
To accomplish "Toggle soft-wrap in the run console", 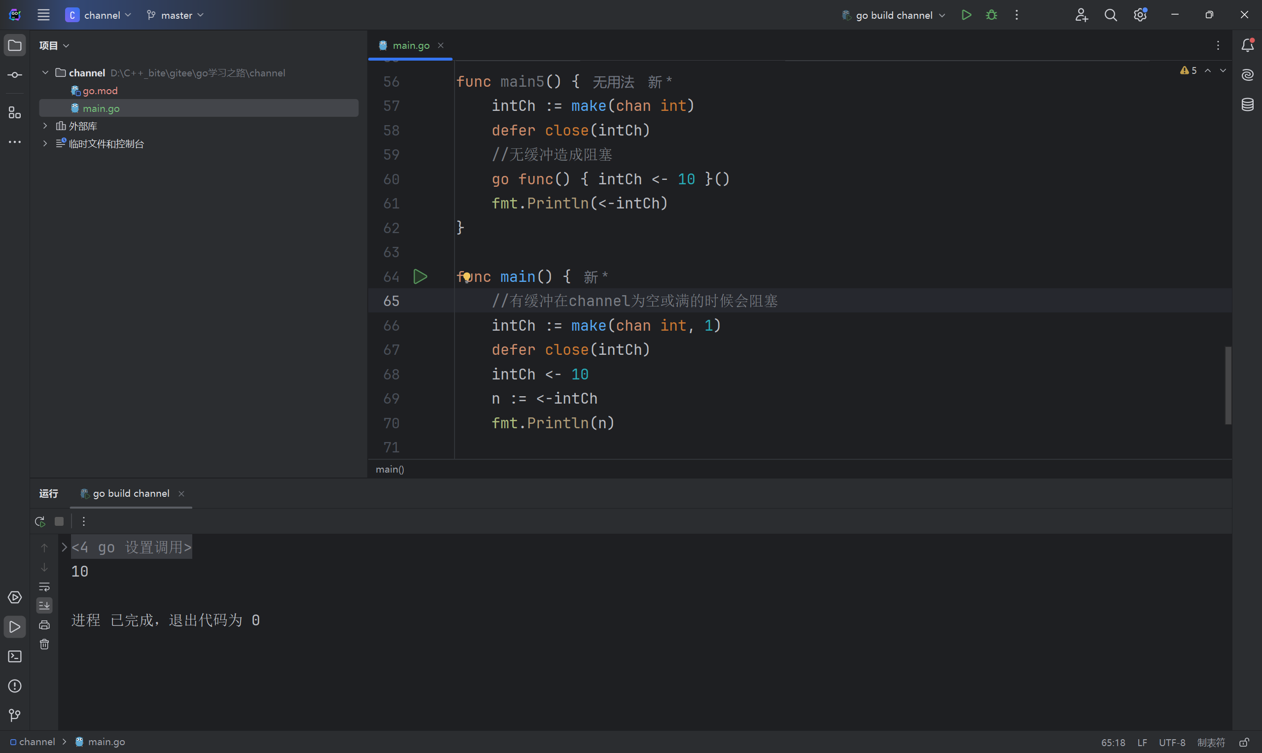I will (44, 586).
